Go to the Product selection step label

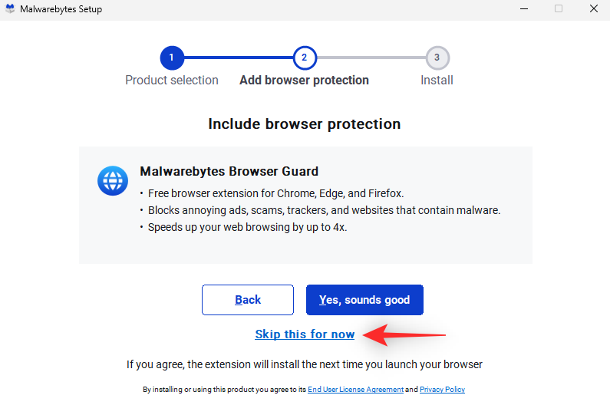(172, 80)
